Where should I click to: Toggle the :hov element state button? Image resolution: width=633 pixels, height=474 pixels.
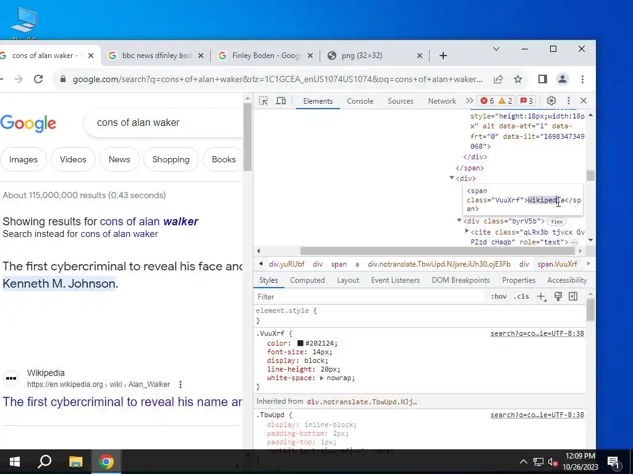point(499,297)
